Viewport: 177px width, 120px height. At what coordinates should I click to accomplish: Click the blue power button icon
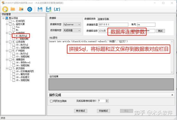pos(30,9)
